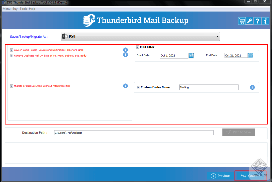Click the Start Date label
This screenshot has height=182, width=272.
point(143,55)
